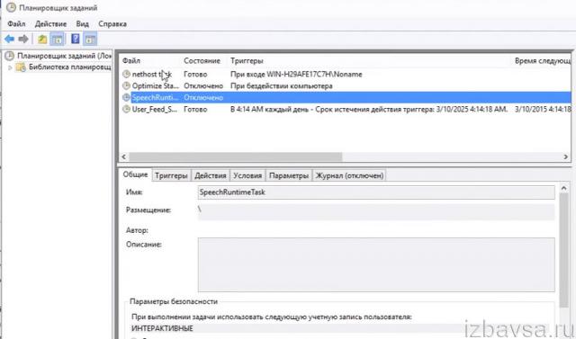Click the Размещение field

(376, 211)
